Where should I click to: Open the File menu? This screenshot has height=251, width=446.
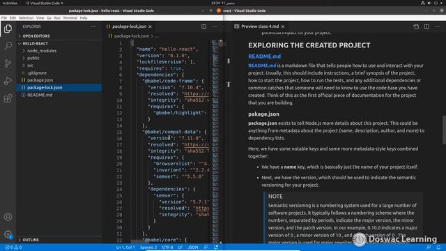tap(4, 17)
